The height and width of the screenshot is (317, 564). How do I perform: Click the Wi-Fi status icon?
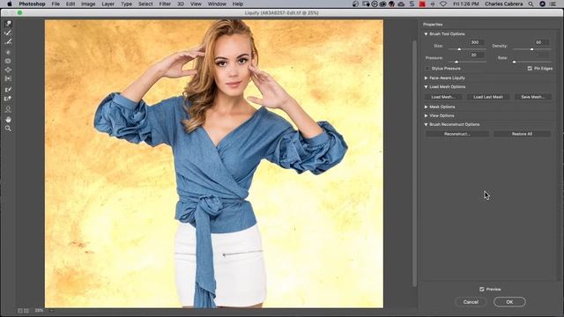pos(443,4)
